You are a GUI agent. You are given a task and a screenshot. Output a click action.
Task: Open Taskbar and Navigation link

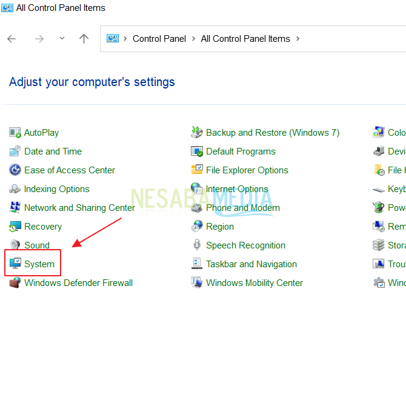(x=251, y=264)
